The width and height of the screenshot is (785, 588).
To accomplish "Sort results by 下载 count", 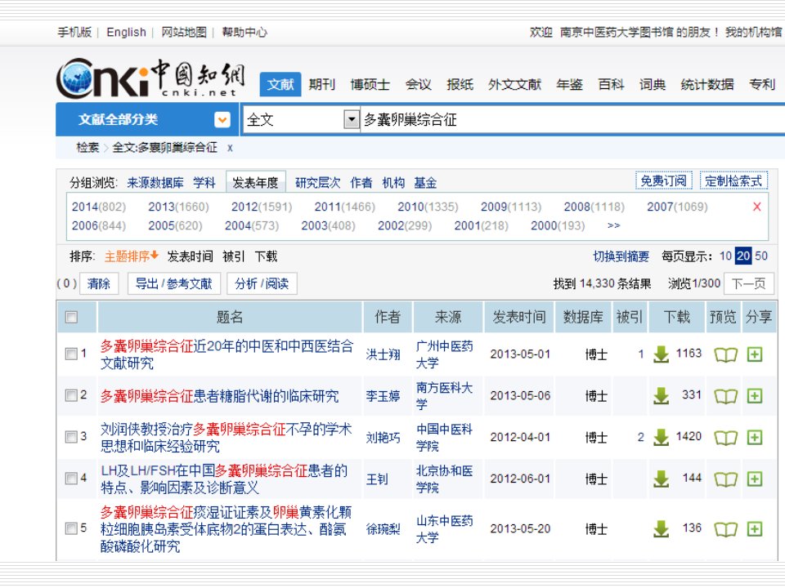I will 266,256.
